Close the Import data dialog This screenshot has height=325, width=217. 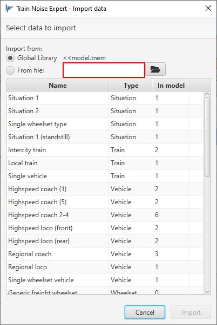coord(208,8)
